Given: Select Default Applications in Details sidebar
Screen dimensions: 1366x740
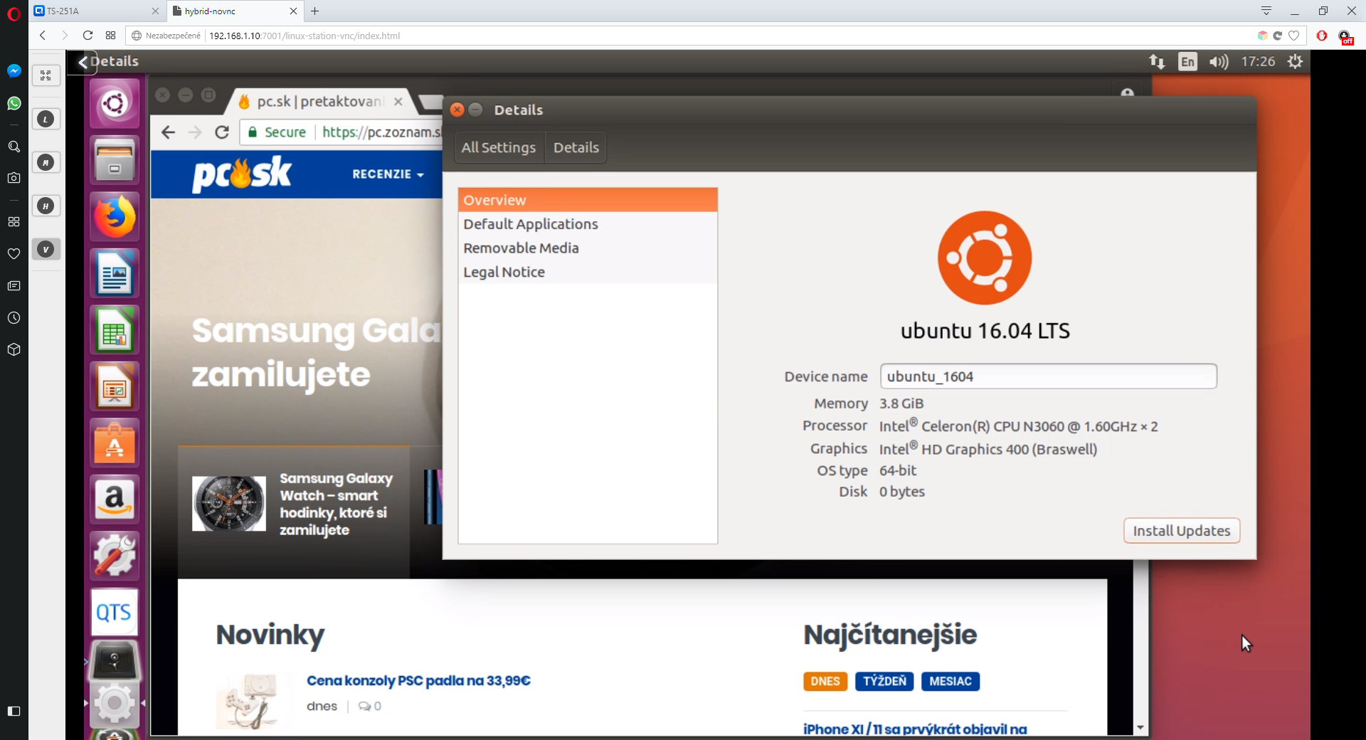Looking at the screenshot, I should click(x=588, y=224).
